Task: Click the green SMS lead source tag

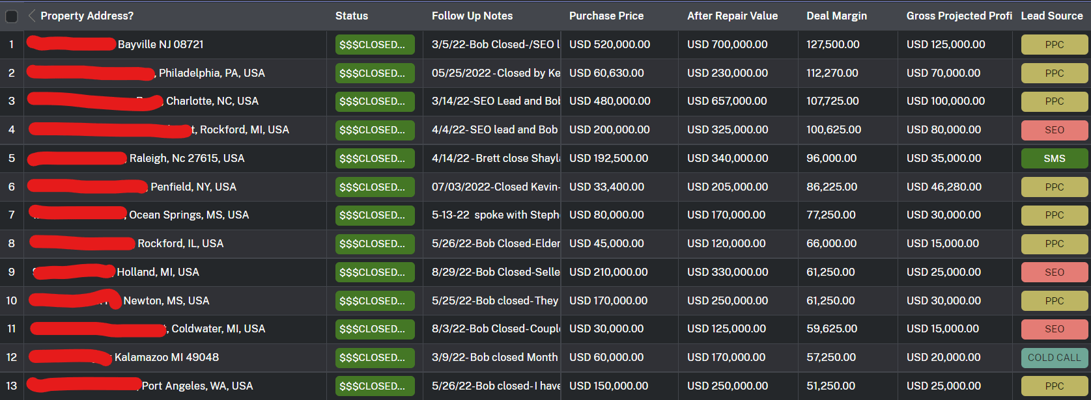Action: [1054, 159]
